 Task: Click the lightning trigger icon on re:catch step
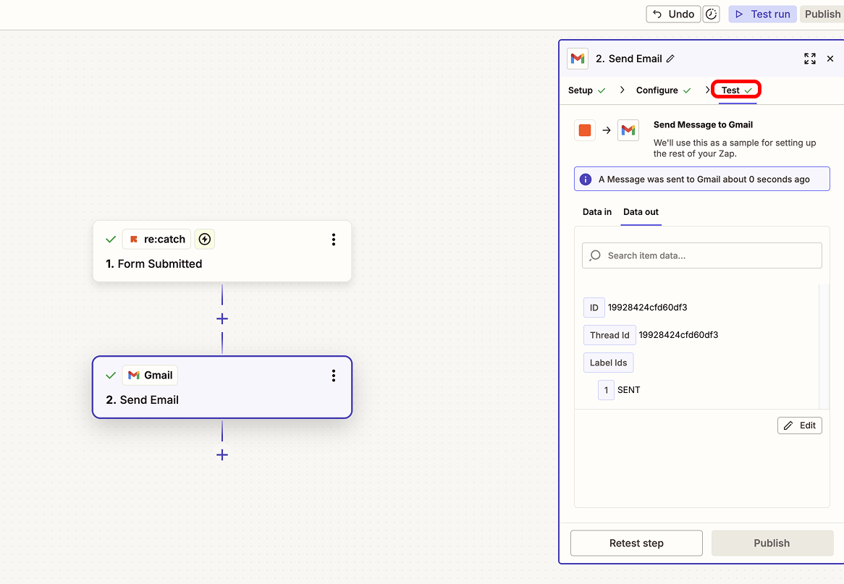[x=205, y=239]
